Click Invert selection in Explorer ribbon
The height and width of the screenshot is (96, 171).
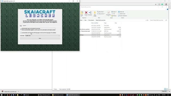pyautogui.click(x=122, y=16)
